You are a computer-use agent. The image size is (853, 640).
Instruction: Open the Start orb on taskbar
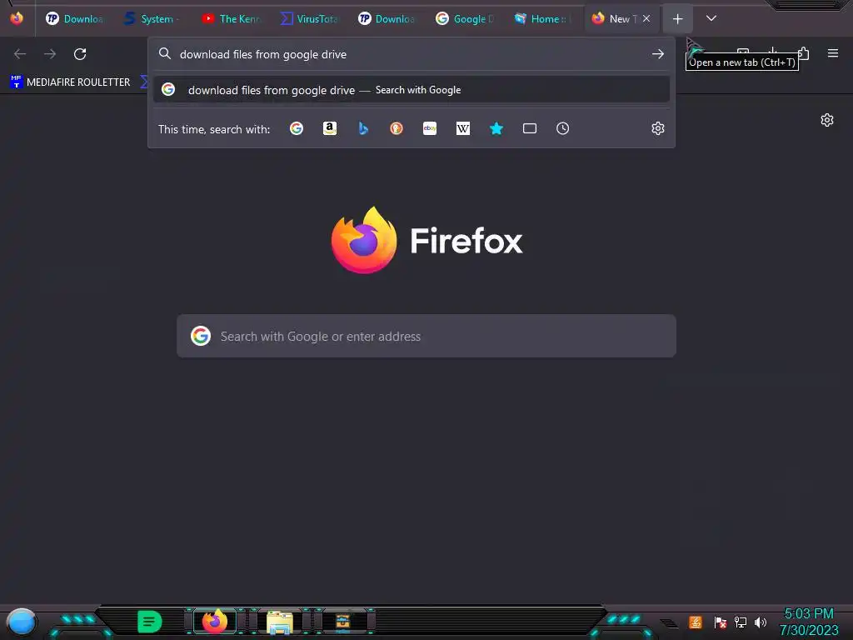21,622
